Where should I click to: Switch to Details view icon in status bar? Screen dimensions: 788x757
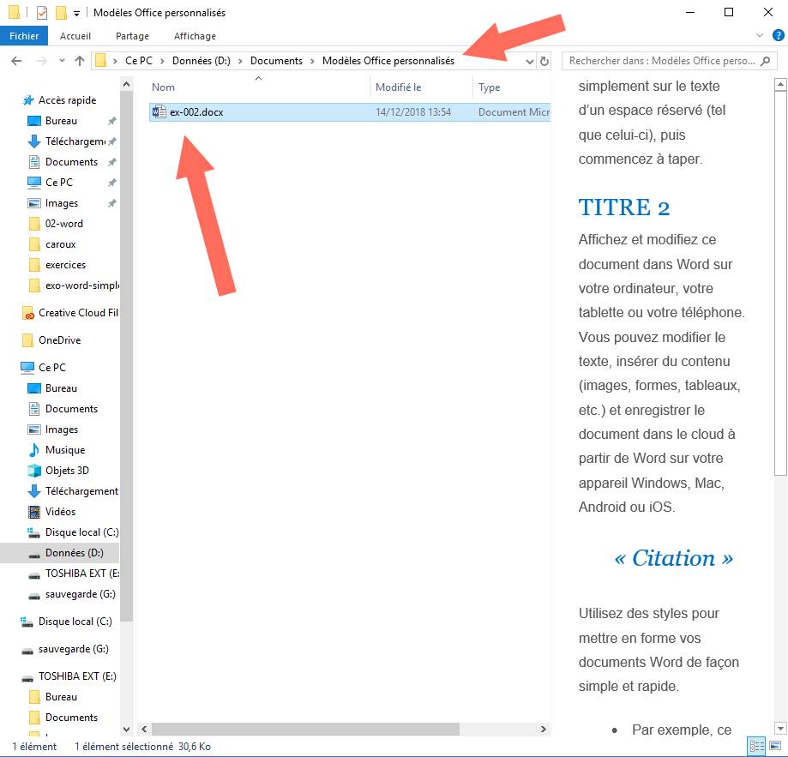click(756, 746)
